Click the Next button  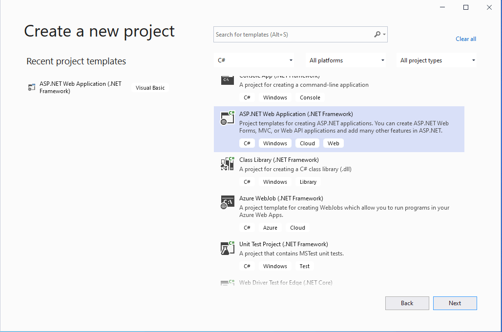(455, 303)
